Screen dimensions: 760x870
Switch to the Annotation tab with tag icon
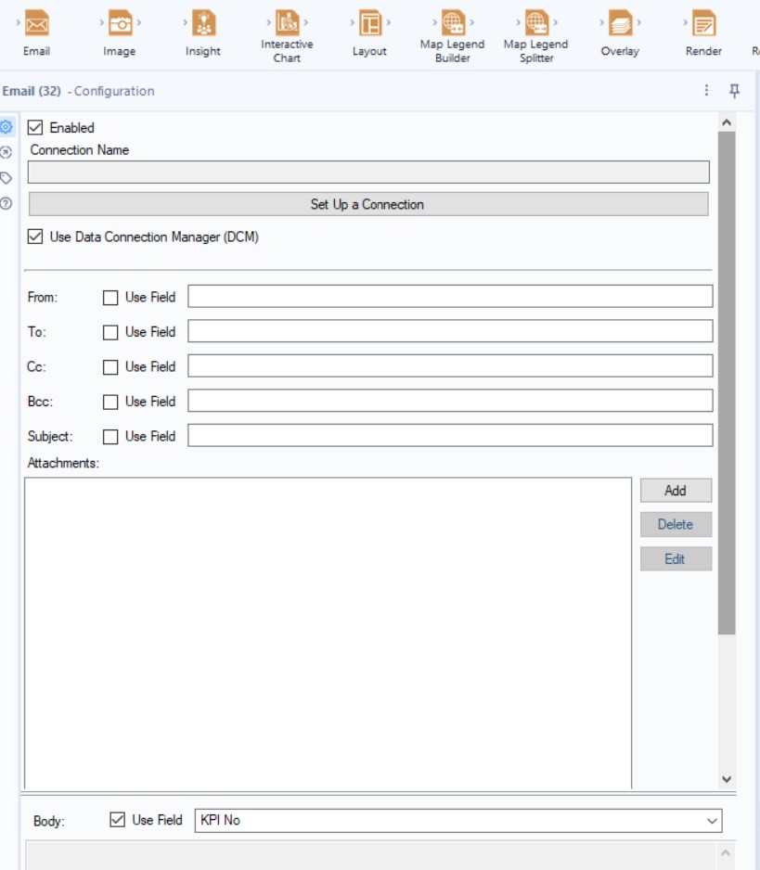(8, 177)
